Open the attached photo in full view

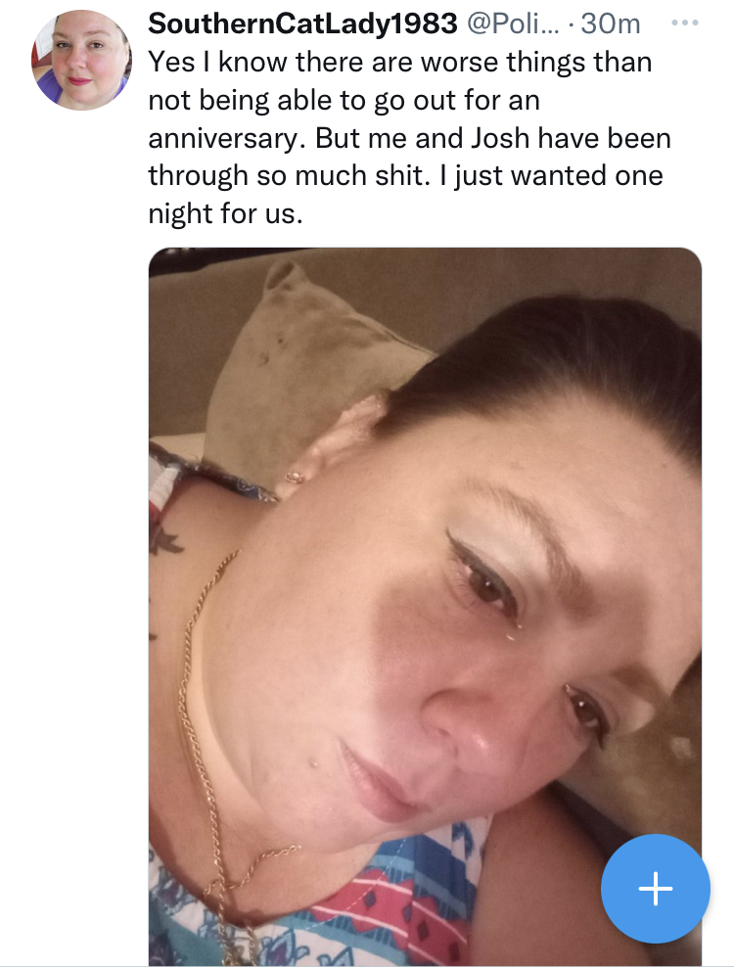pos(425,607)
